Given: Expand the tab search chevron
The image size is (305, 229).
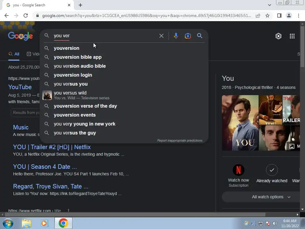Looking at the screenshot, I should click(269, 5).
